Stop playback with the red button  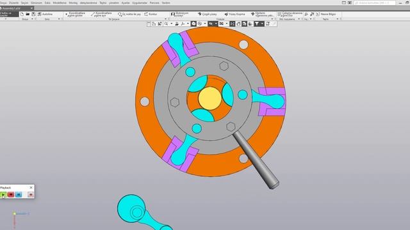(x=11, y=194)
